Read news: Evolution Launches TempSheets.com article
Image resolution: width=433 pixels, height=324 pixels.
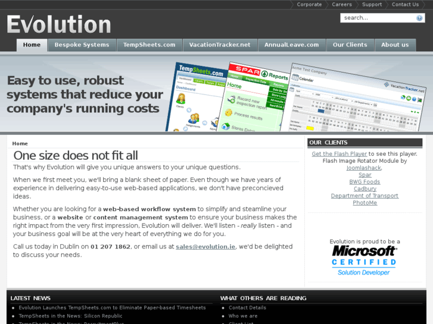point(112,308)
